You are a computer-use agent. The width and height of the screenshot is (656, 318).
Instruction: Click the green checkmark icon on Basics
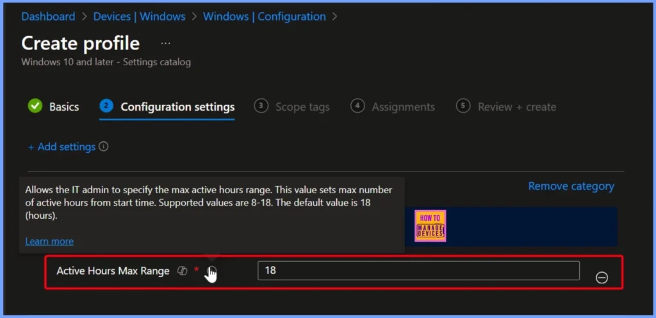(x=35, y=106)
